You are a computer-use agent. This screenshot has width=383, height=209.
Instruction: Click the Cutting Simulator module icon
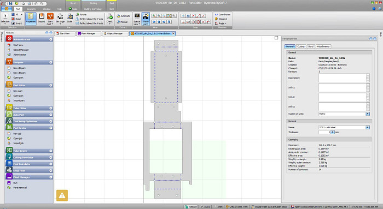(9, 157)
